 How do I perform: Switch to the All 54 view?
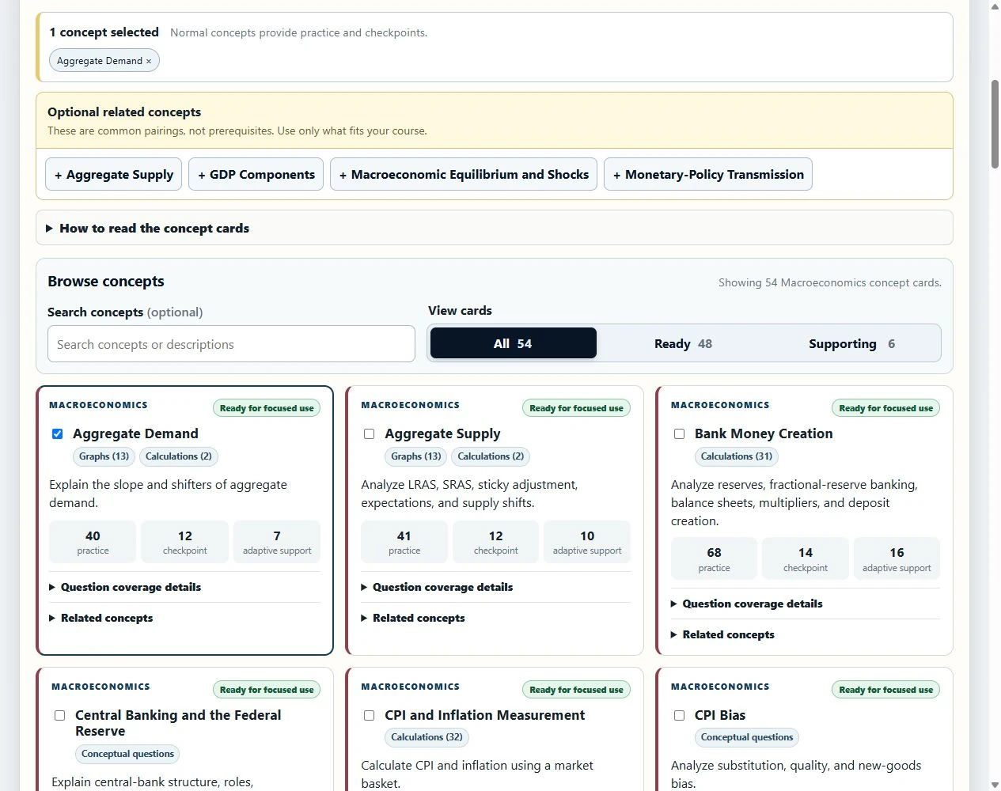click(513, 343)
